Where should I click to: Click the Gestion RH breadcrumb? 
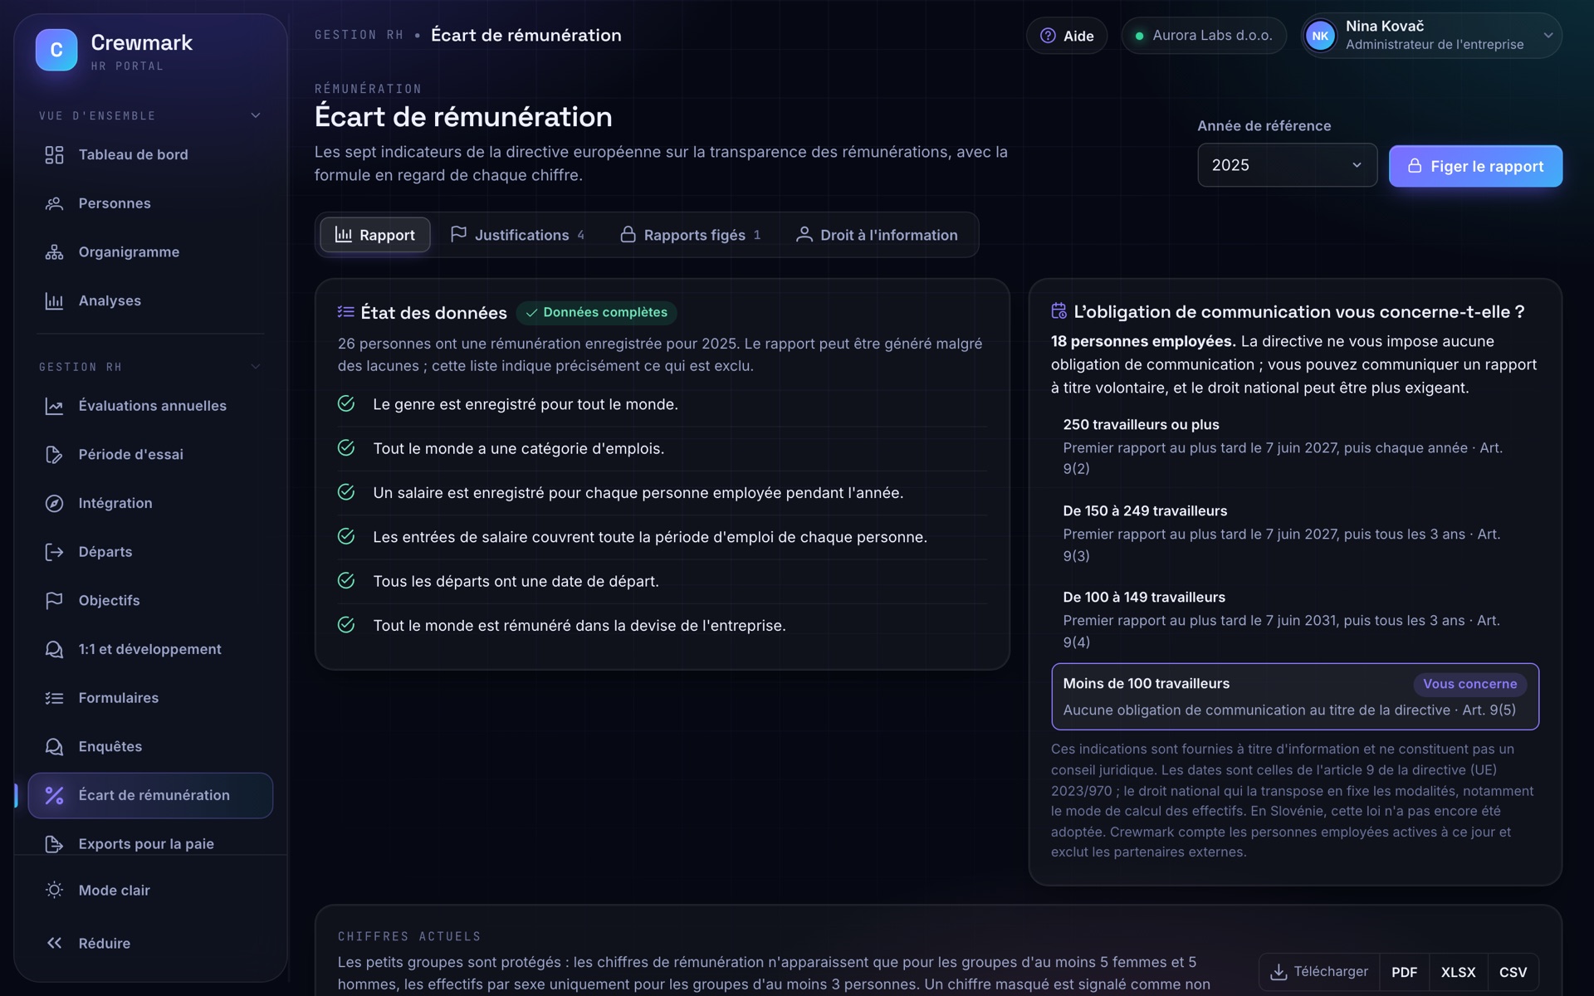click(x=359, y=35)
